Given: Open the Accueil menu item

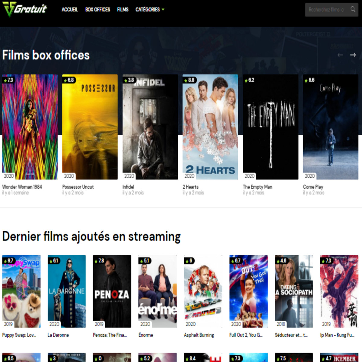Looking at the screenshot, I should coord(70,10).
